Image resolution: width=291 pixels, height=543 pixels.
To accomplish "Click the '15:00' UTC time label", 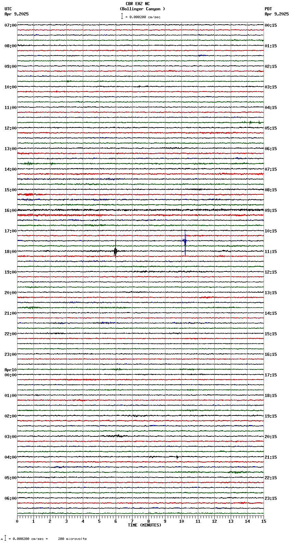I will coord(11,190).
